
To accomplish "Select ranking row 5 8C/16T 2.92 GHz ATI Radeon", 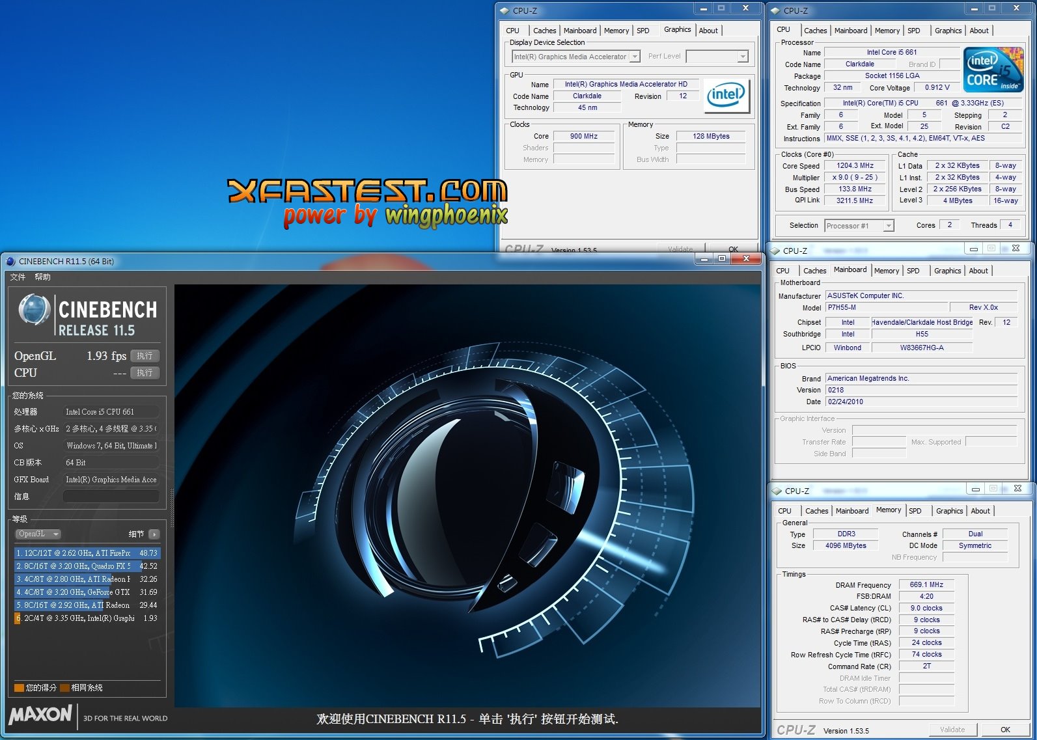I will tap(87, 605).
